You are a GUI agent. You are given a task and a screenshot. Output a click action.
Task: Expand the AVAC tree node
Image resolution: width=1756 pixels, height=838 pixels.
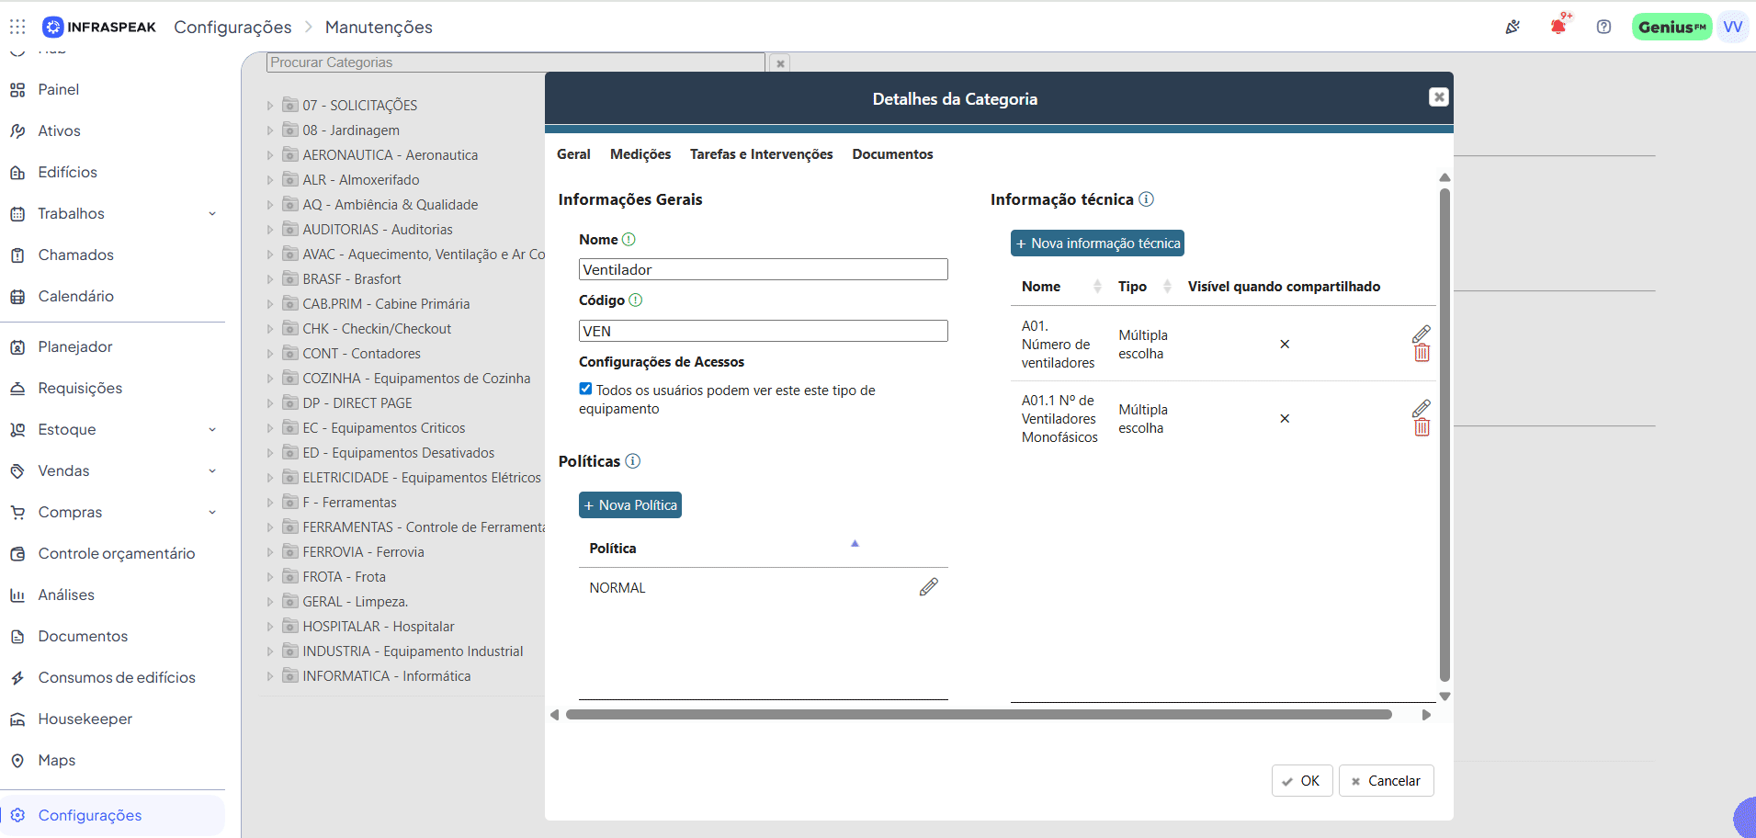pos(270,255)
